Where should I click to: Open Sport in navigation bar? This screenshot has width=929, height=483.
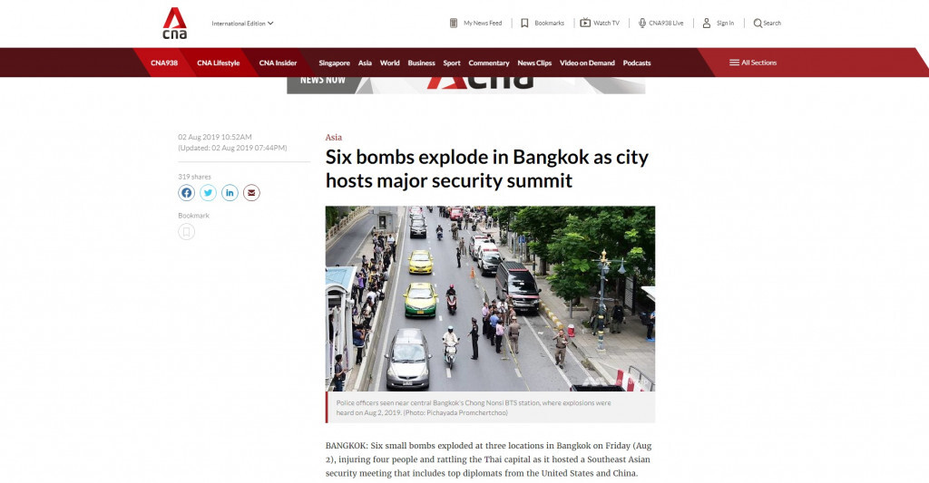tap(452, 63)
